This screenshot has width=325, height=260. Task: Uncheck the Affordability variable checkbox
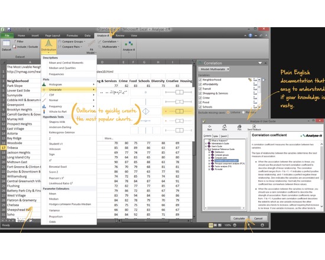[x=200, y=84]
